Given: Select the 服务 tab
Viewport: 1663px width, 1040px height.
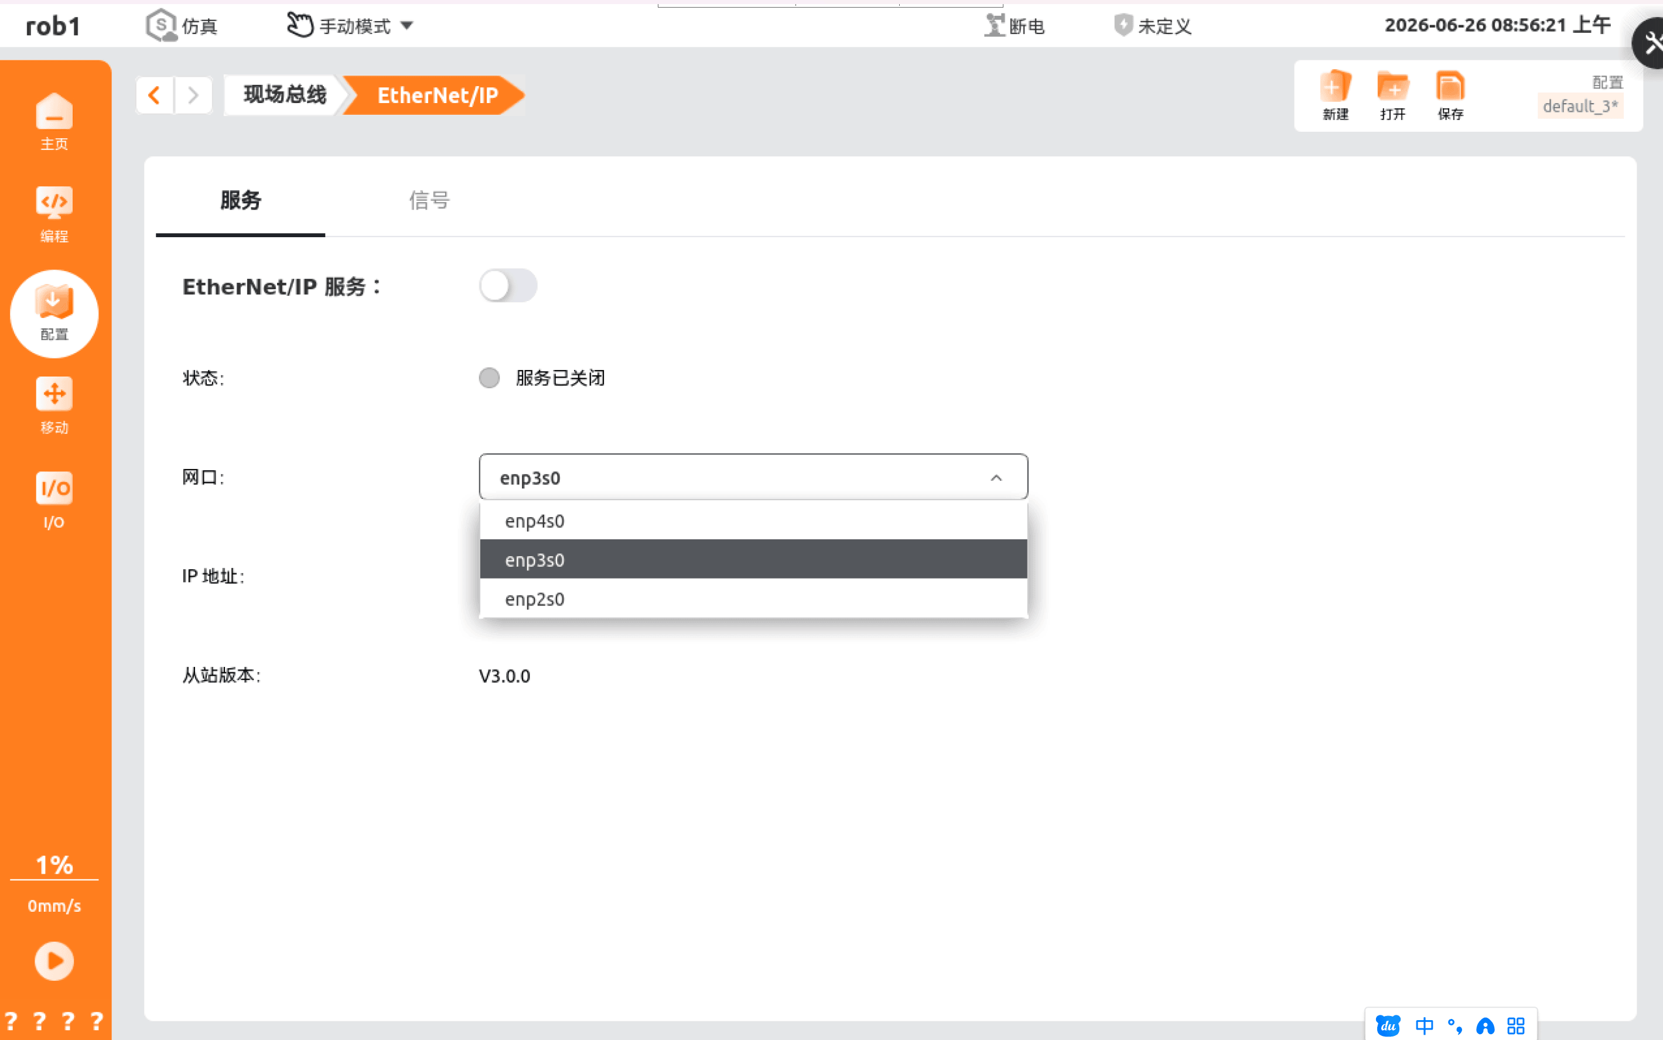Looking at the screenshot, I should pos(240,200).
